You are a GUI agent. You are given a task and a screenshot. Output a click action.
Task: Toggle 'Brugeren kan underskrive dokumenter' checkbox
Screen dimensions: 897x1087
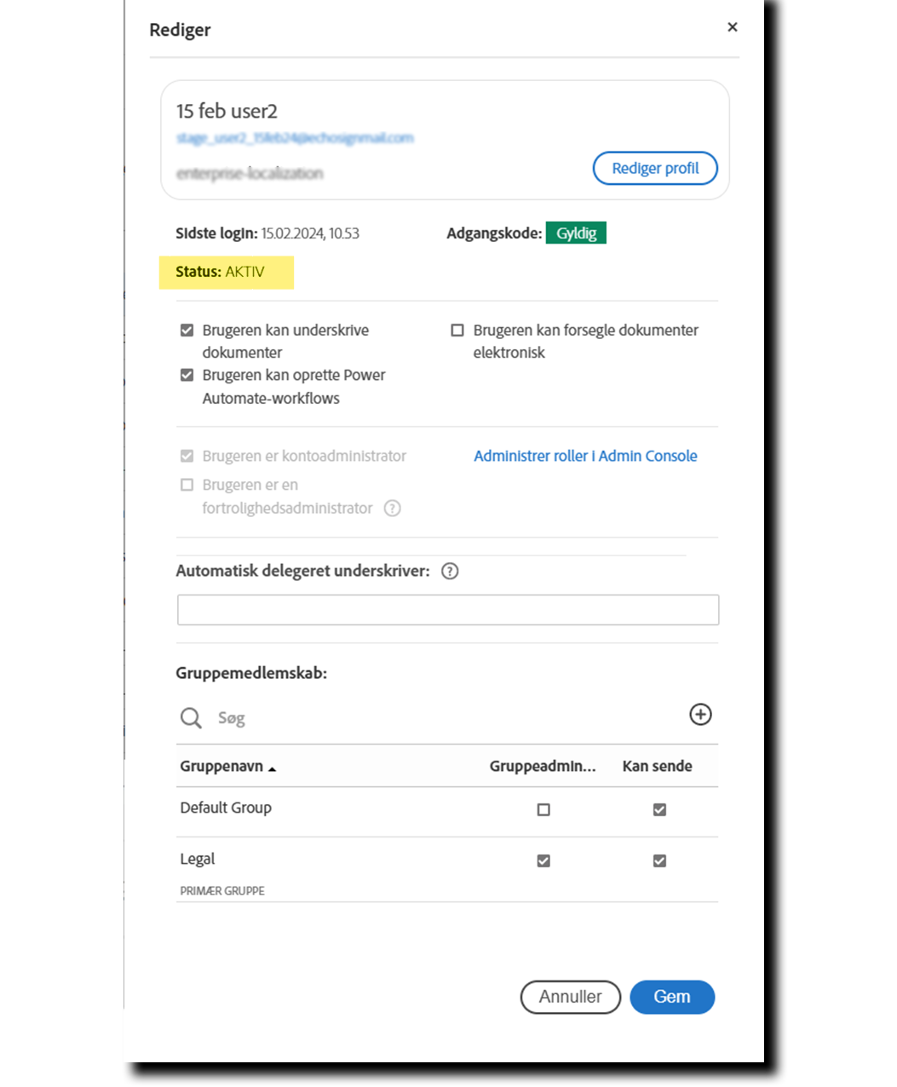coord(187,330)
